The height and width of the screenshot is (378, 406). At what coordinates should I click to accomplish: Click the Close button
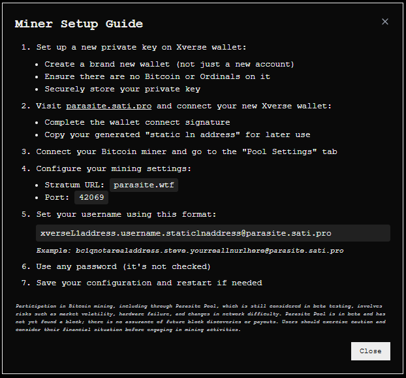click(x=371, y=351)
